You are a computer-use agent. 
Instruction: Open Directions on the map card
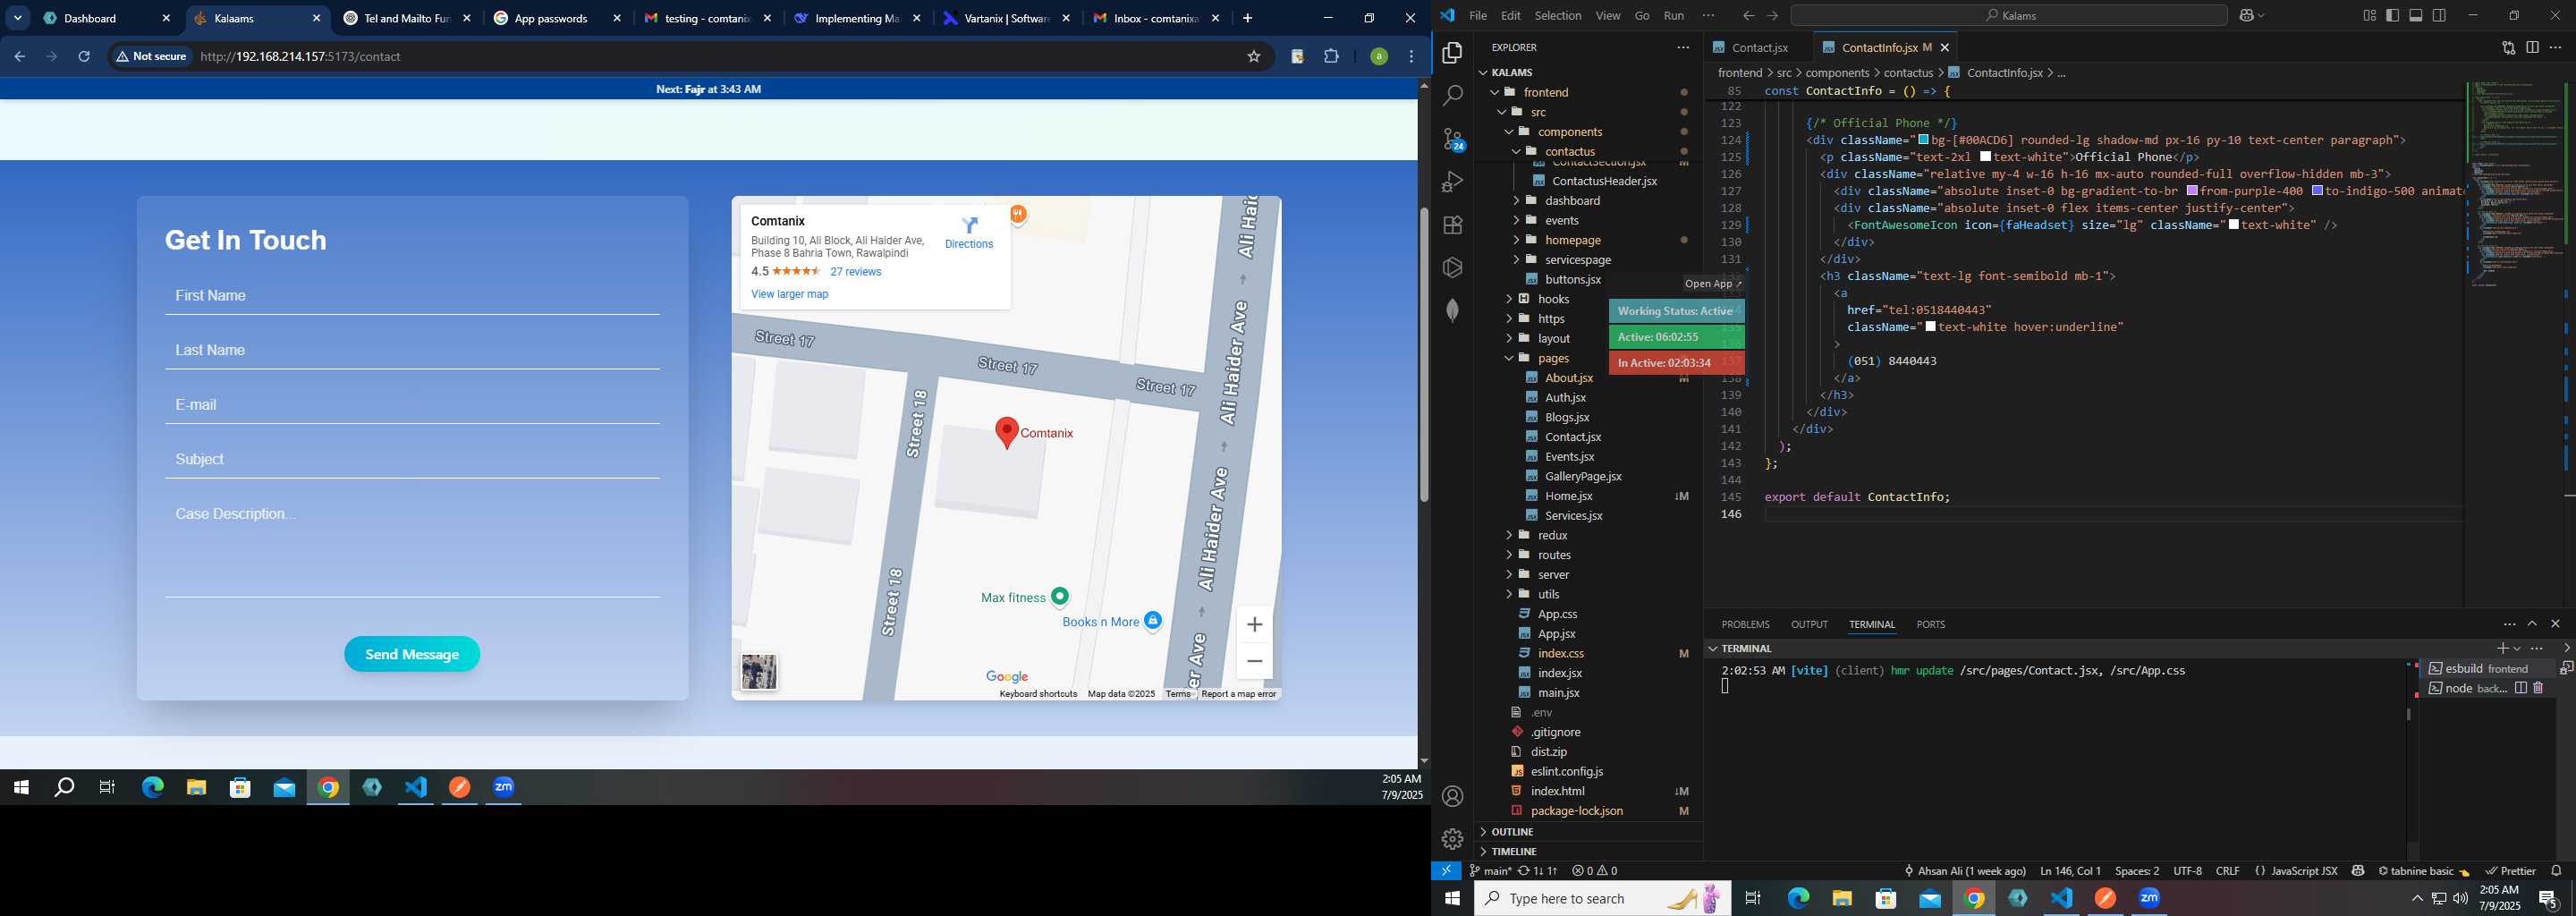tap(969, 232)
